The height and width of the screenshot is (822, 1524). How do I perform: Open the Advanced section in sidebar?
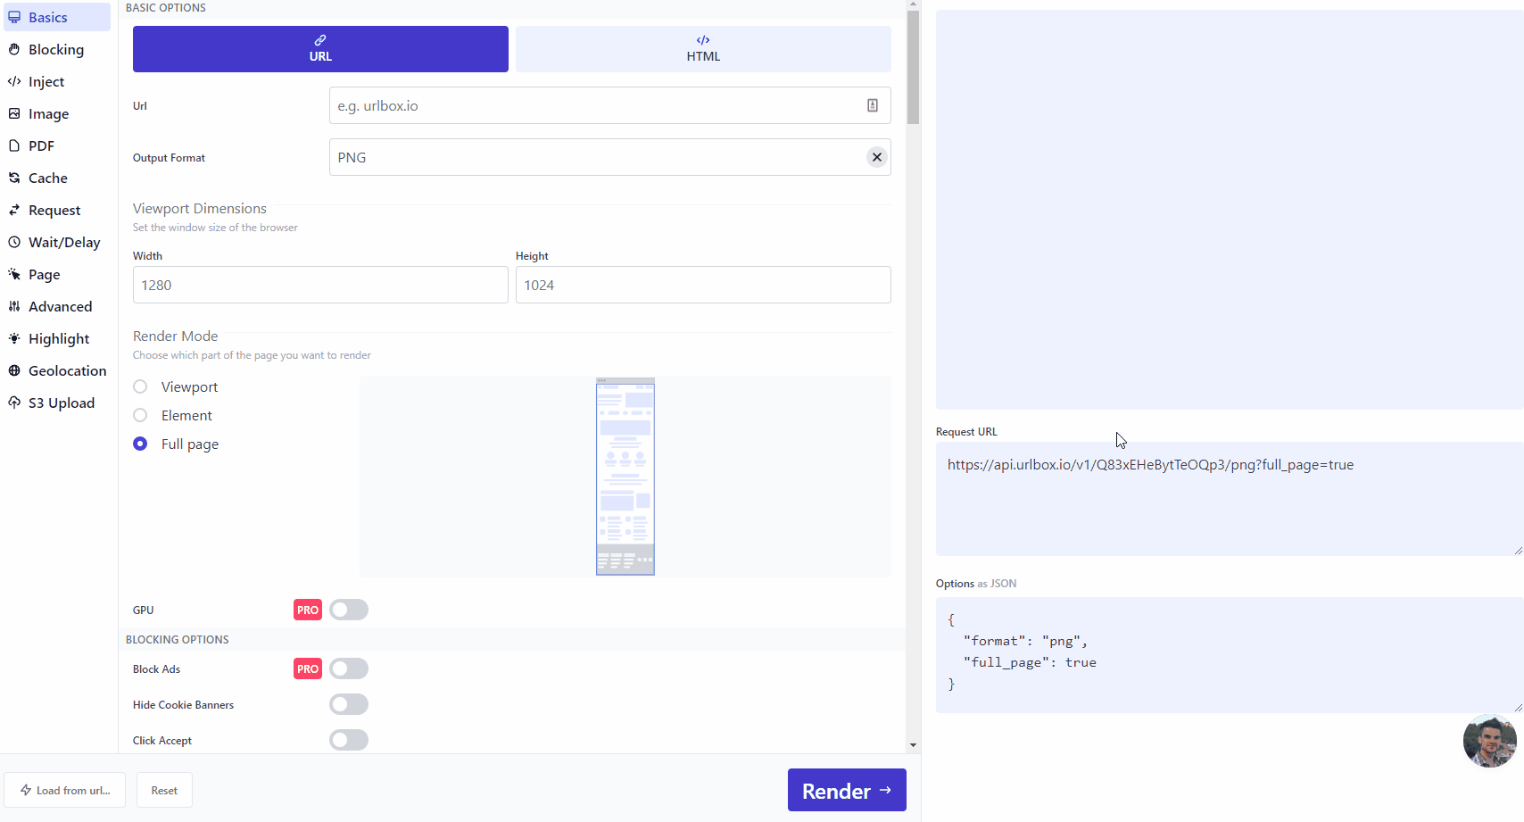pyautogui.click(x=60, y=307)
